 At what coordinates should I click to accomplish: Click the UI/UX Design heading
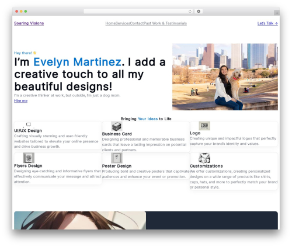(28, 131)
